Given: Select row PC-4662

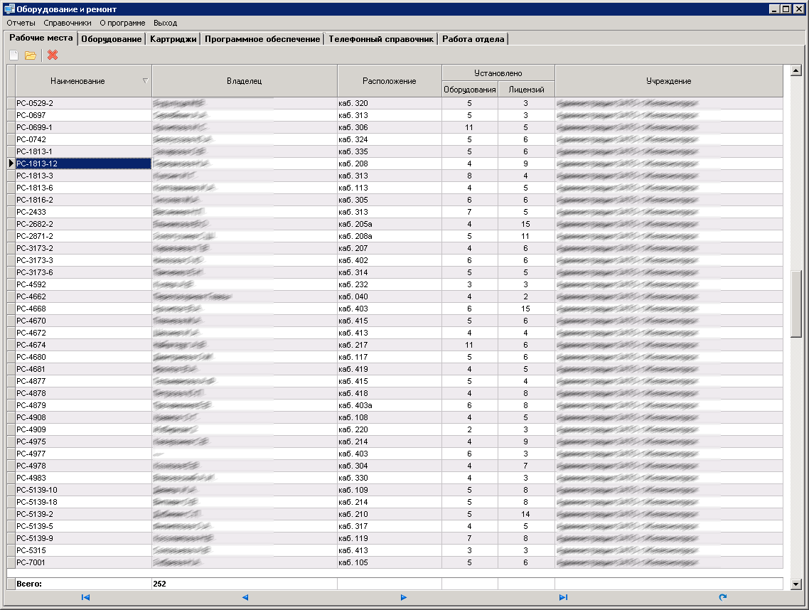Looking at the screenshot, I should pos(395,296).
